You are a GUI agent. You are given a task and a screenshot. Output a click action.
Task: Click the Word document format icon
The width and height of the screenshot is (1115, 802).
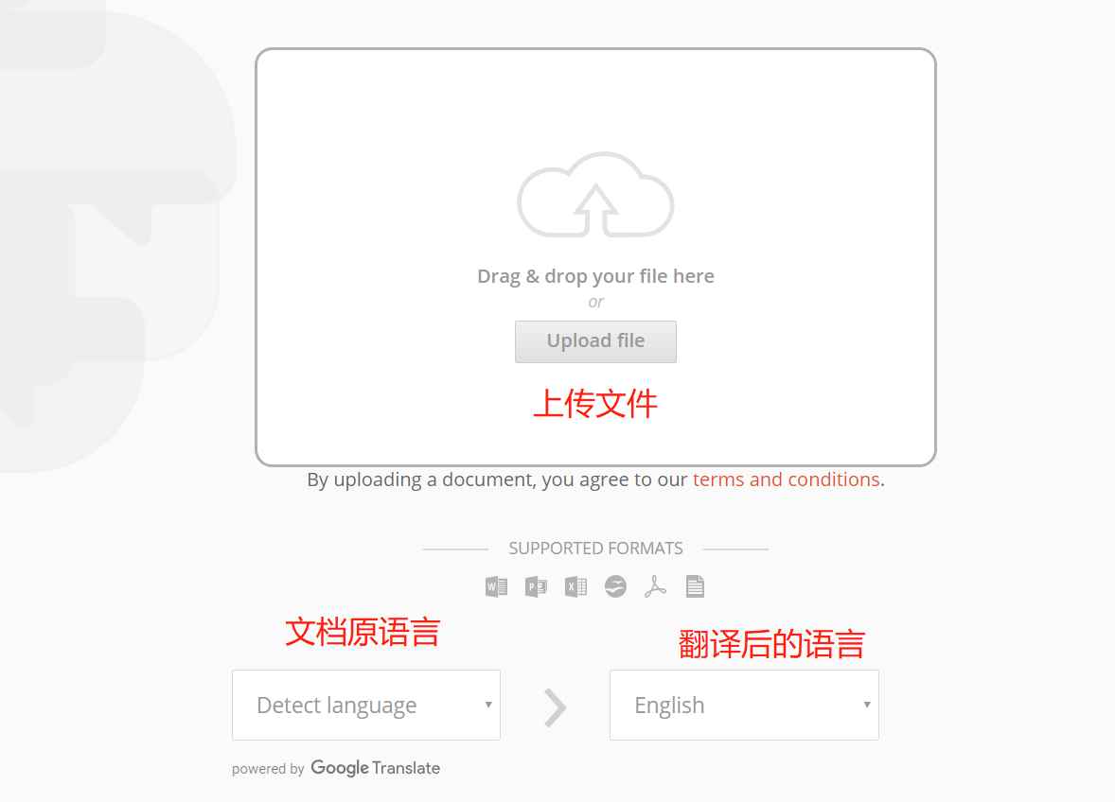496,586
